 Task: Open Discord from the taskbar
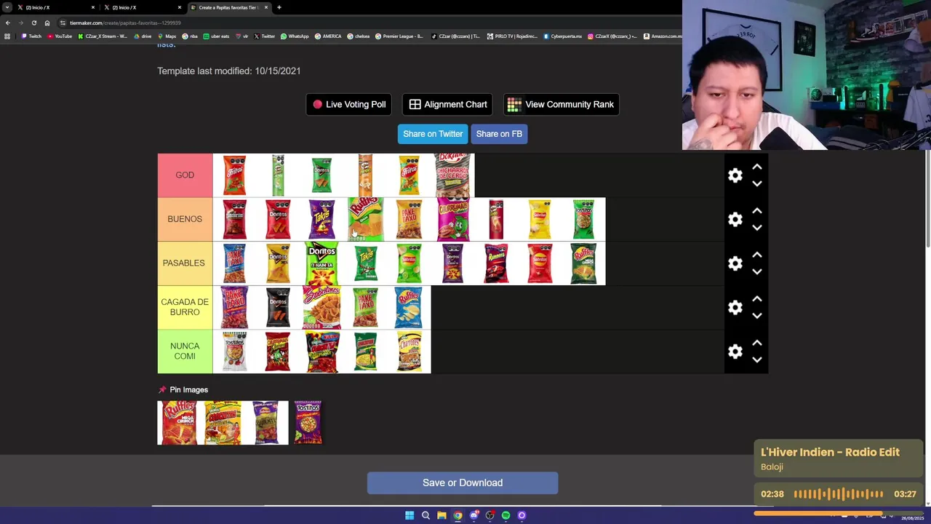click(x=474, y=515)
